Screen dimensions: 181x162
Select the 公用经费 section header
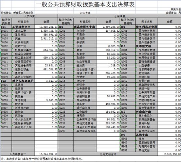pos(119,16)
